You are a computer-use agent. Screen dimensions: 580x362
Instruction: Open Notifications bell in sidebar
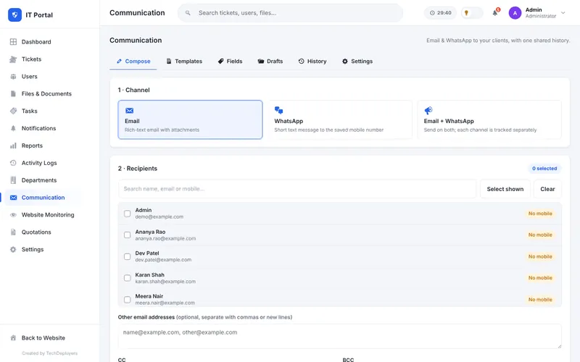pyautogui.click(x=13, y=128)
